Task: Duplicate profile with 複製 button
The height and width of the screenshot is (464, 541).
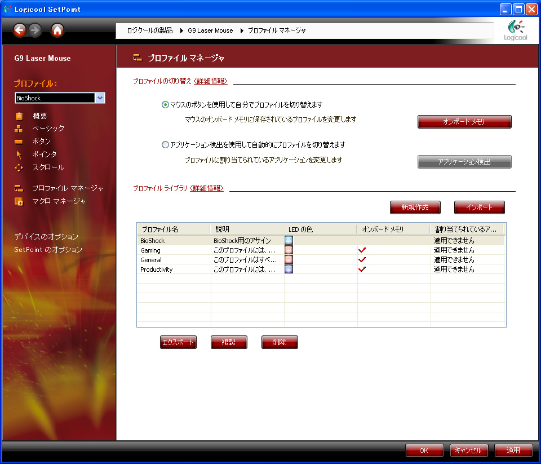Action: (229, 342)
